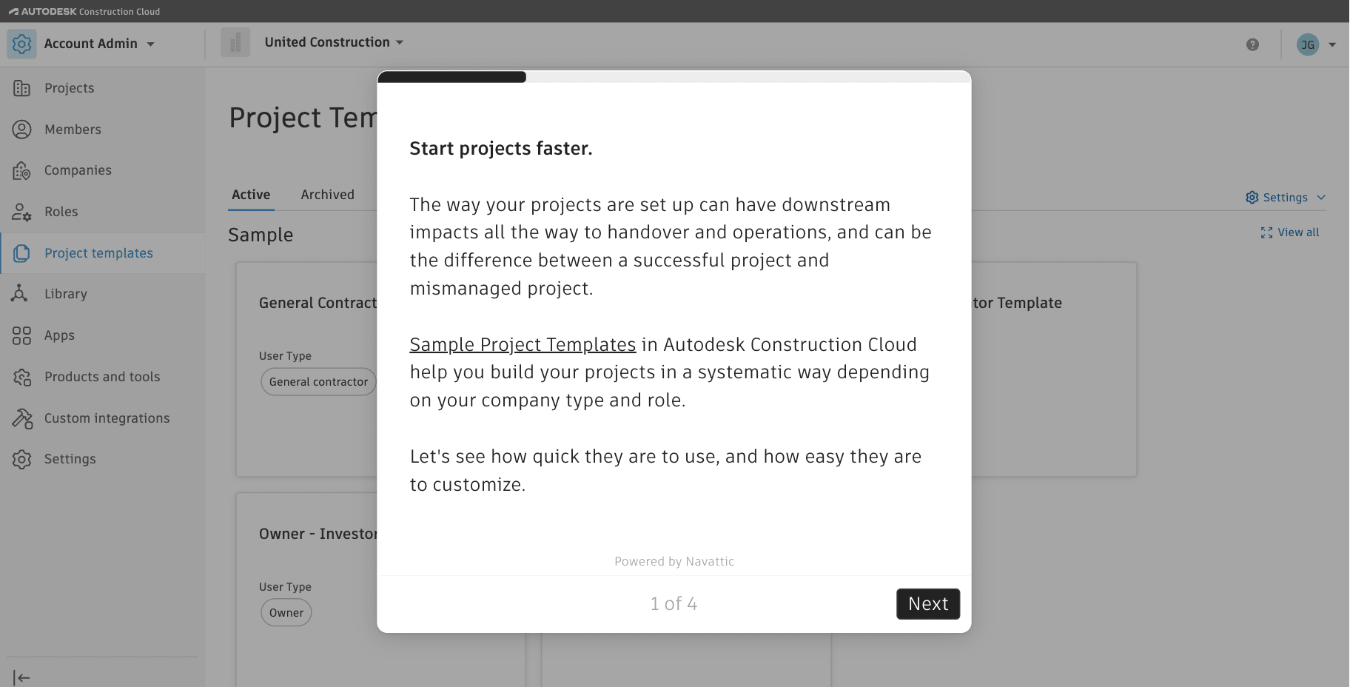Click the "Owner - Investor" template title
The height and width of the screenshot is (687, 1350).
318,534
